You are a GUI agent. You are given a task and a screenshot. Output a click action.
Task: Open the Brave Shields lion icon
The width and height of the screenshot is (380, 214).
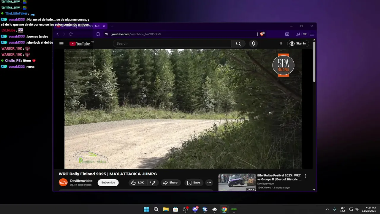tap(262, 34)
